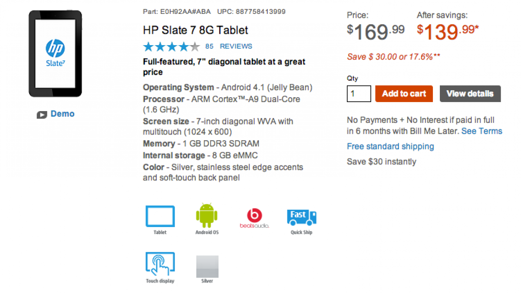Click the Fast Quick Ship truck icon
This screenshot has width=521, height=293.
point(301,217)
